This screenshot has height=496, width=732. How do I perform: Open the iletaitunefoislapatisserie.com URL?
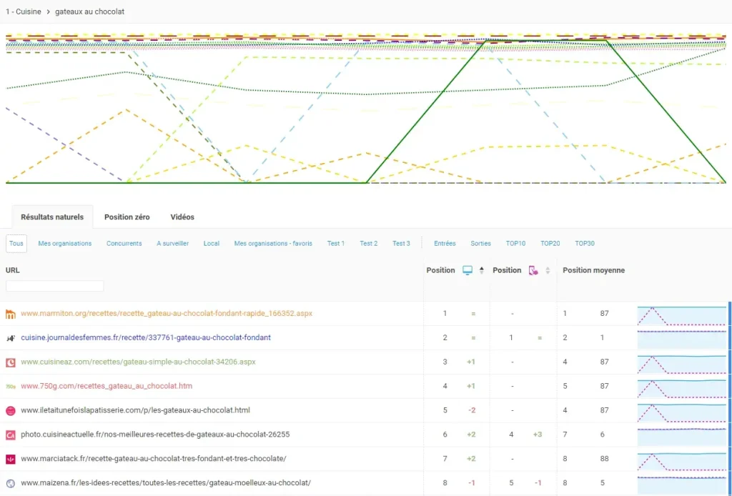tap(135, 411)
